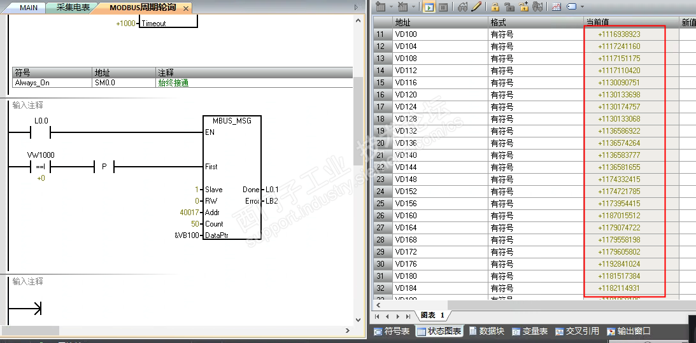The width and height of the screenshot is (696, 343).
Task: Click the DataPtr operand &VB100
Action: click(x=187, y=235)
